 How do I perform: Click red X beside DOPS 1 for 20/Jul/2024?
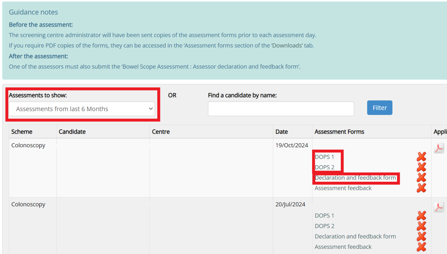point(421,216)
